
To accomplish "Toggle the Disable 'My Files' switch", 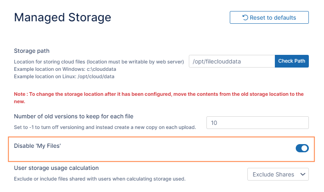I will coord(302,148).
